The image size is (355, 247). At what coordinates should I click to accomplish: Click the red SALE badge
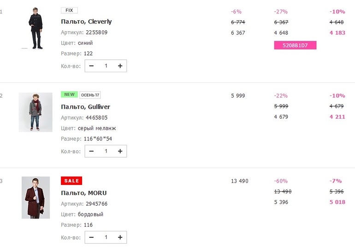(x=71, y=181)
